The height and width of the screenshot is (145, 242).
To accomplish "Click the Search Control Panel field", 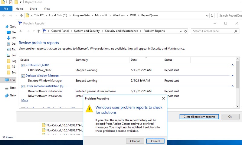I will click(x=213, y=31).
